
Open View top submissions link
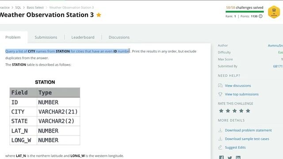[x=242, y=94]
